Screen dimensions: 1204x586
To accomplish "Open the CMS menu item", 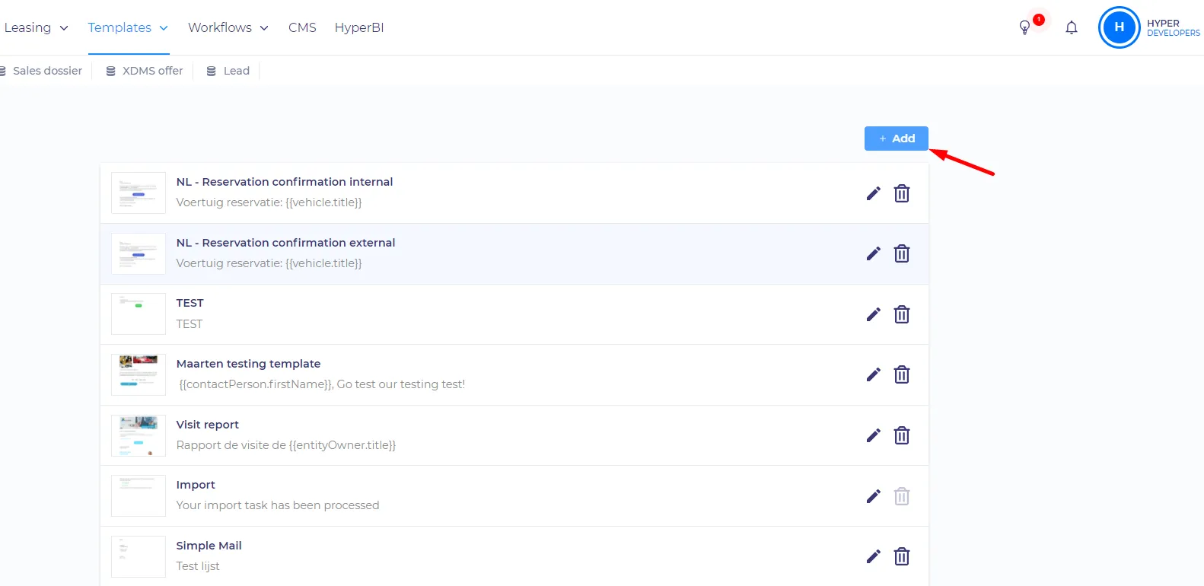I will pyautogui.click(x=302, y=27).
